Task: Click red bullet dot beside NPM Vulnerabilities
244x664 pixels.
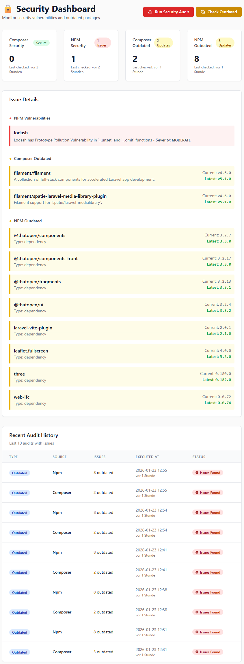Action: pyautogui.click(x=10, y=118)
